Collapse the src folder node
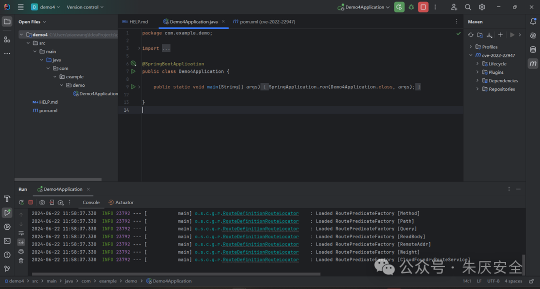The image size is (540, 289). click(28, 43)
